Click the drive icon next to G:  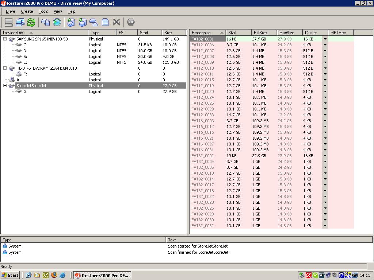[x=19, y=92]
